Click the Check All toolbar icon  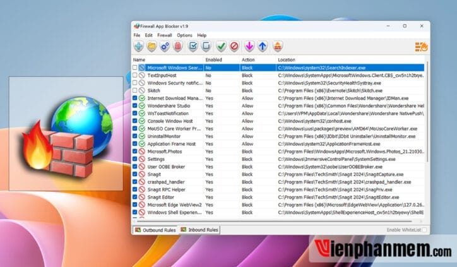coord(193,46)
